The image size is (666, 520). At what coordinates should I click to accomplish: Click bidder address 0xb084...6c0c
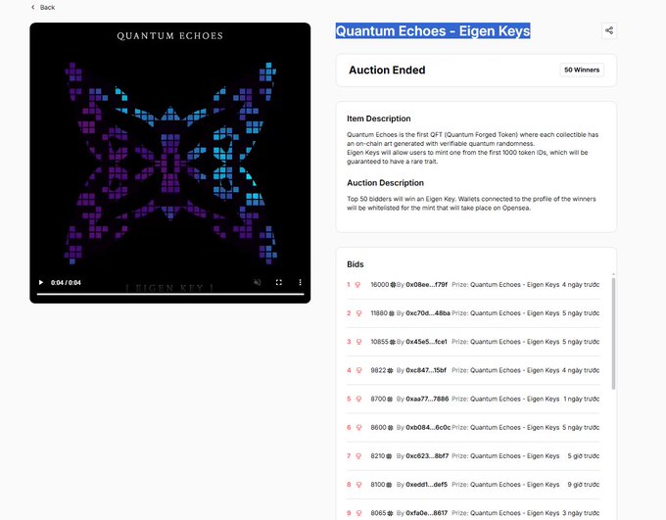(x=428, y=427)
